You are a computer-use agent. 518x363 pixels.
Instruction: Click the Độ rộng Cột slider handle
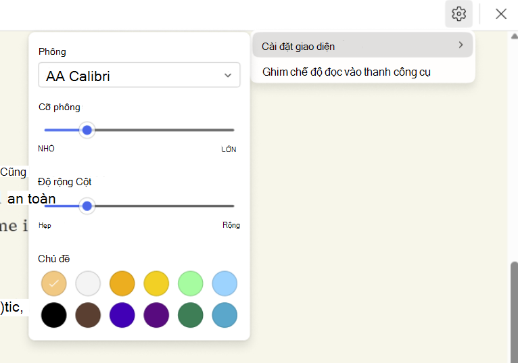click(x=87, y=206)
